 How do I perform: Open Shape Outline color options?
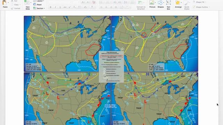pos(201,7)
